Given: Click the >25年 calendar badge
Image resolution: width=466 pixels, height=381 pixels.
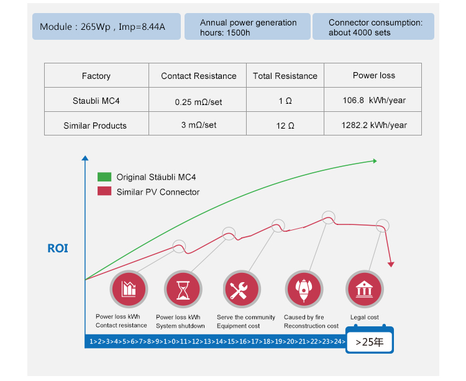Looking at the screenshot, I should [x=370, y=341].
